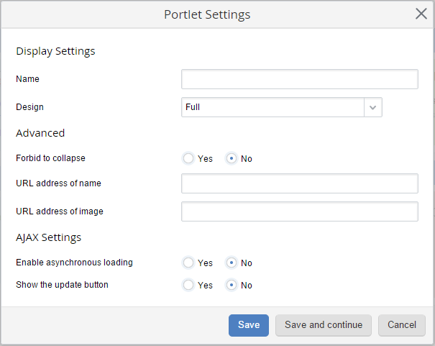The image size is (435, 346).
Task: Select Yes for Show the update button
Action: [188, 285]
